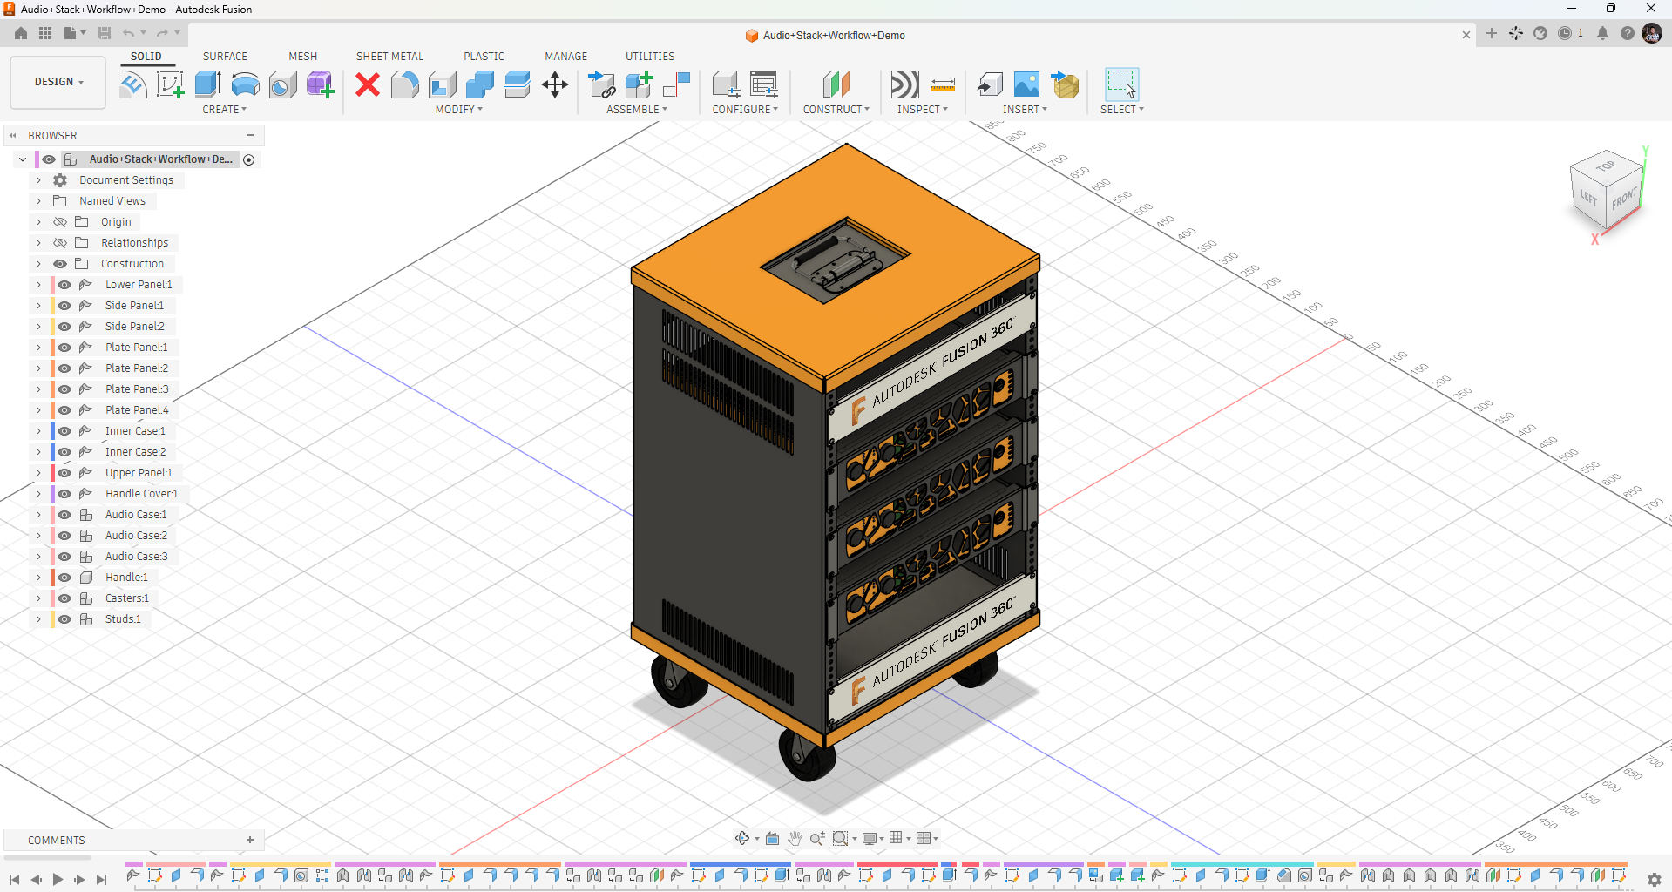Hide the Lower Panel:1 component
The height and width of the screenshot is (892, 1672).
64,285
